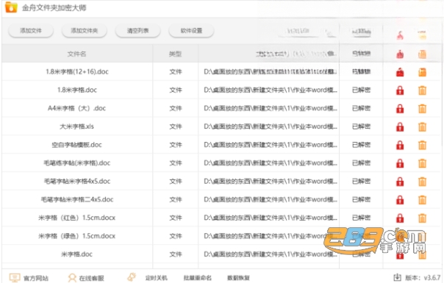The image size is (444, 283).
Task: Remove 1.8米字格.doc using trash icon
Action: pos(422,90)
